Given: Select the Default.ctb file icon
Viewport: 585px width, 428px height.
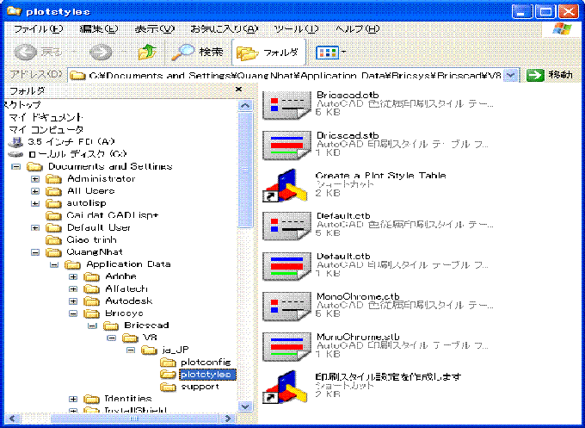Looking at the screenshot, I should (x=286, y=226).
